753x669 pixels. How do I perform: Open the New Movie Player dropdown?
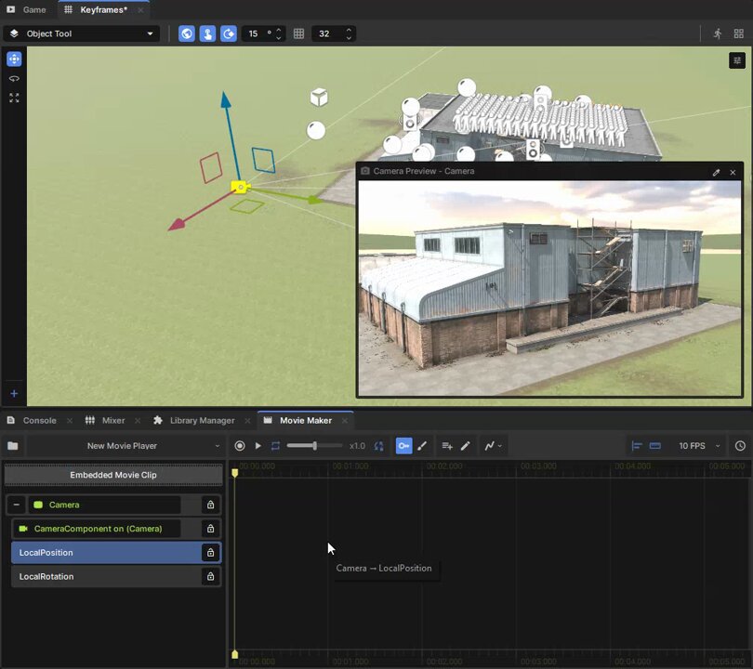pyautogui.click(x=125, y=446)
